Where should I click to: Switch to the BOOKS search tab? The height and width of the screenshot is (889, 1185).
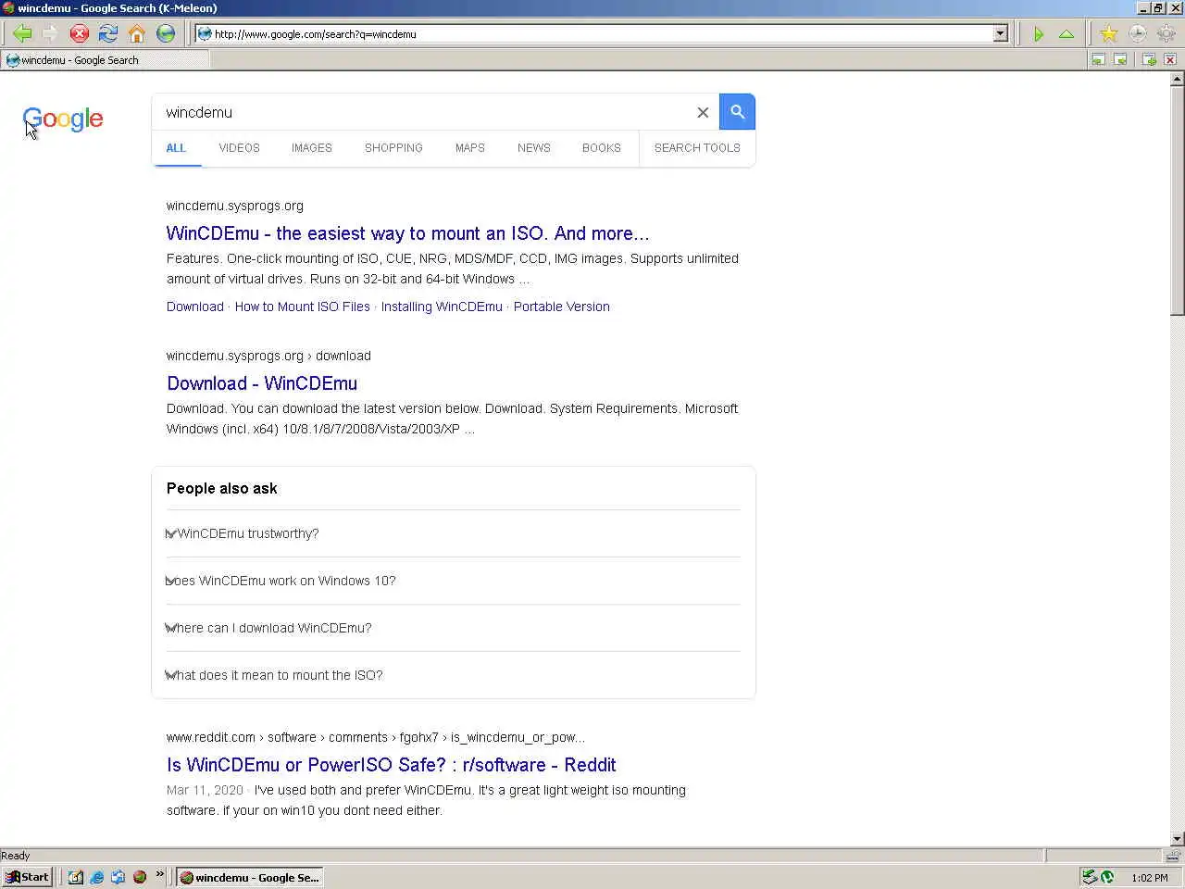tap(602, 148)
